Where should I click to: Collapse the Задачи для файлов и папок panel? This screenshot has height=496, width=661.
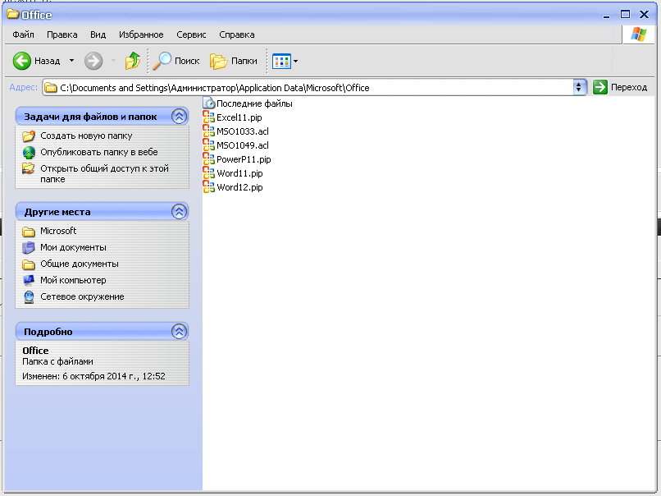pos(179,117)
